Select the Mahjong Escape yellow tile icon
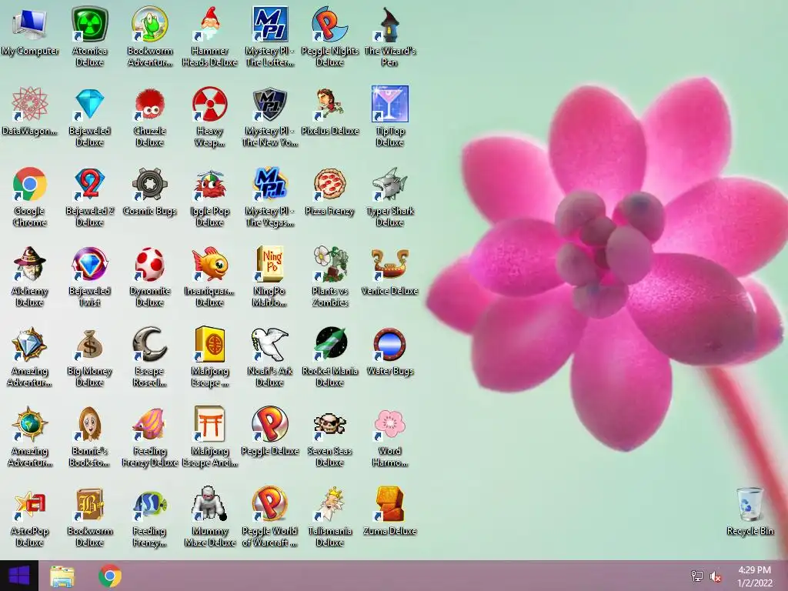788x591 pixels. (x=209, y=344)
